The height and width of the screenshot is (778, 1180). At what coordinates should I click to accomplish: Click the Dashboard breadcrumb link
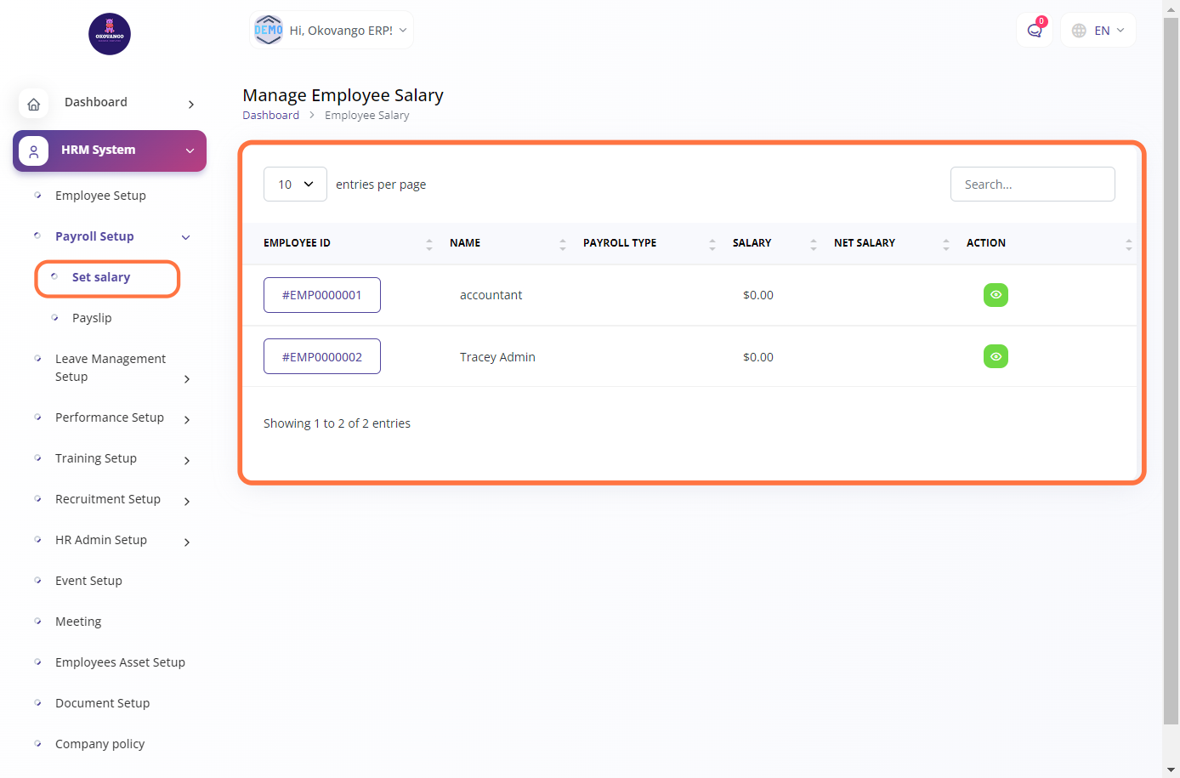pyautogui.click(x=270, y=116)
